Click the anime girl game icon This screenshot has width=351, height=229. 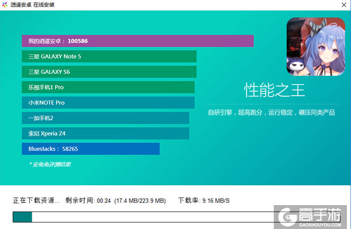pos(316,47)
